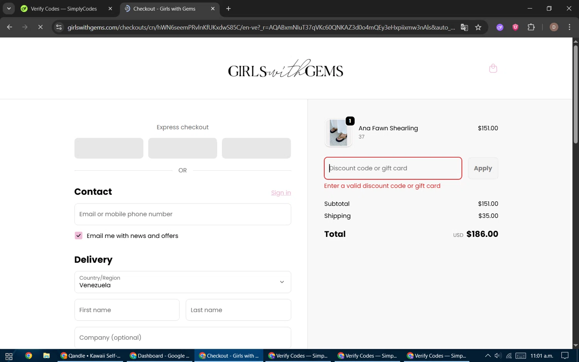Click the Shipping $35.00 value
The height and width of the screenshot is (362, 579).
tap(488, 216)
